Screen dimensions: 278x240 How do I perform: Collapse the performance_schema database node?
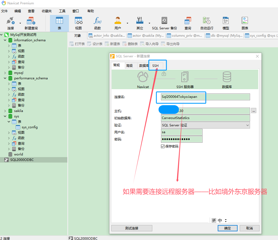point(5,78)
